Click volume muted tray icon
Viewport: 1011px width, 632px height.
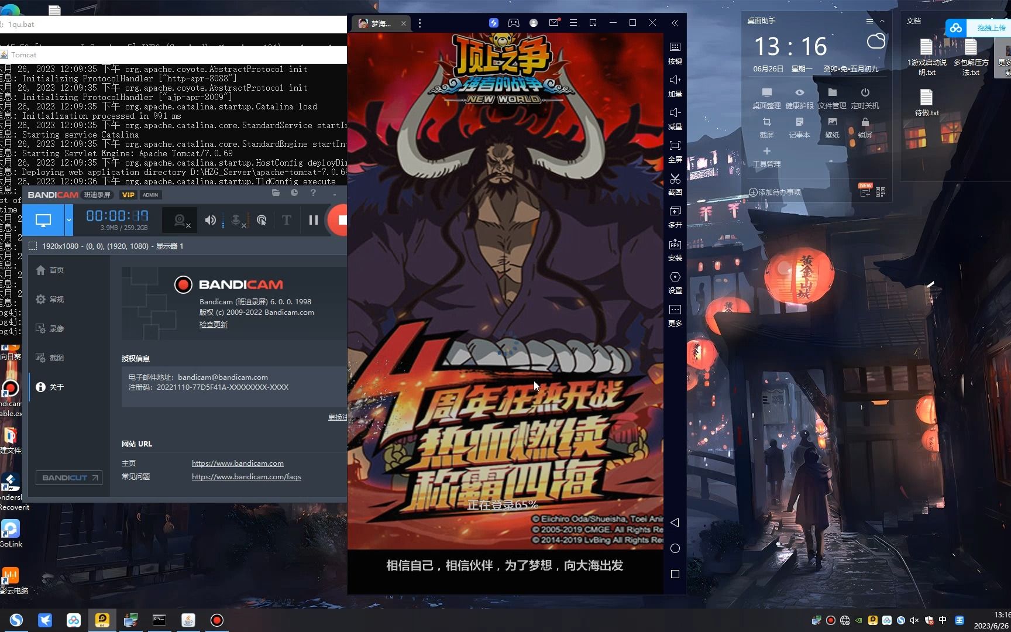click(914, 620)
